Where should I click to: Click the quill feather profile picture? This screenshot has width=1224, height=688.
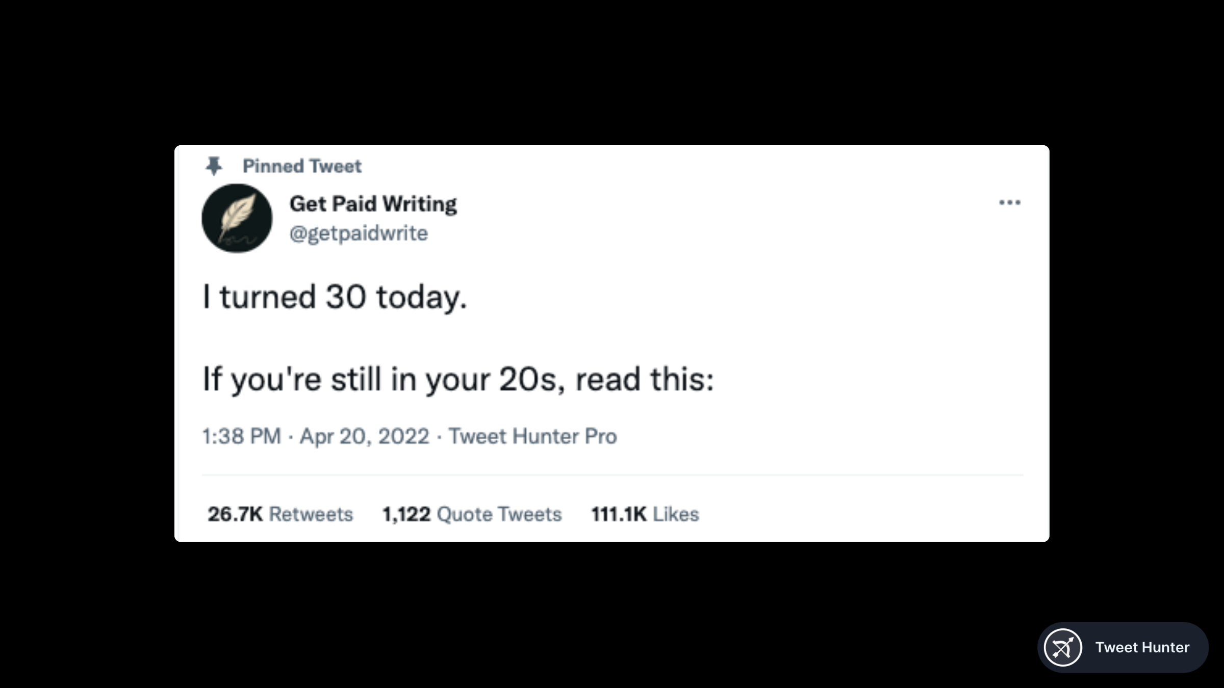click(236, 219)
